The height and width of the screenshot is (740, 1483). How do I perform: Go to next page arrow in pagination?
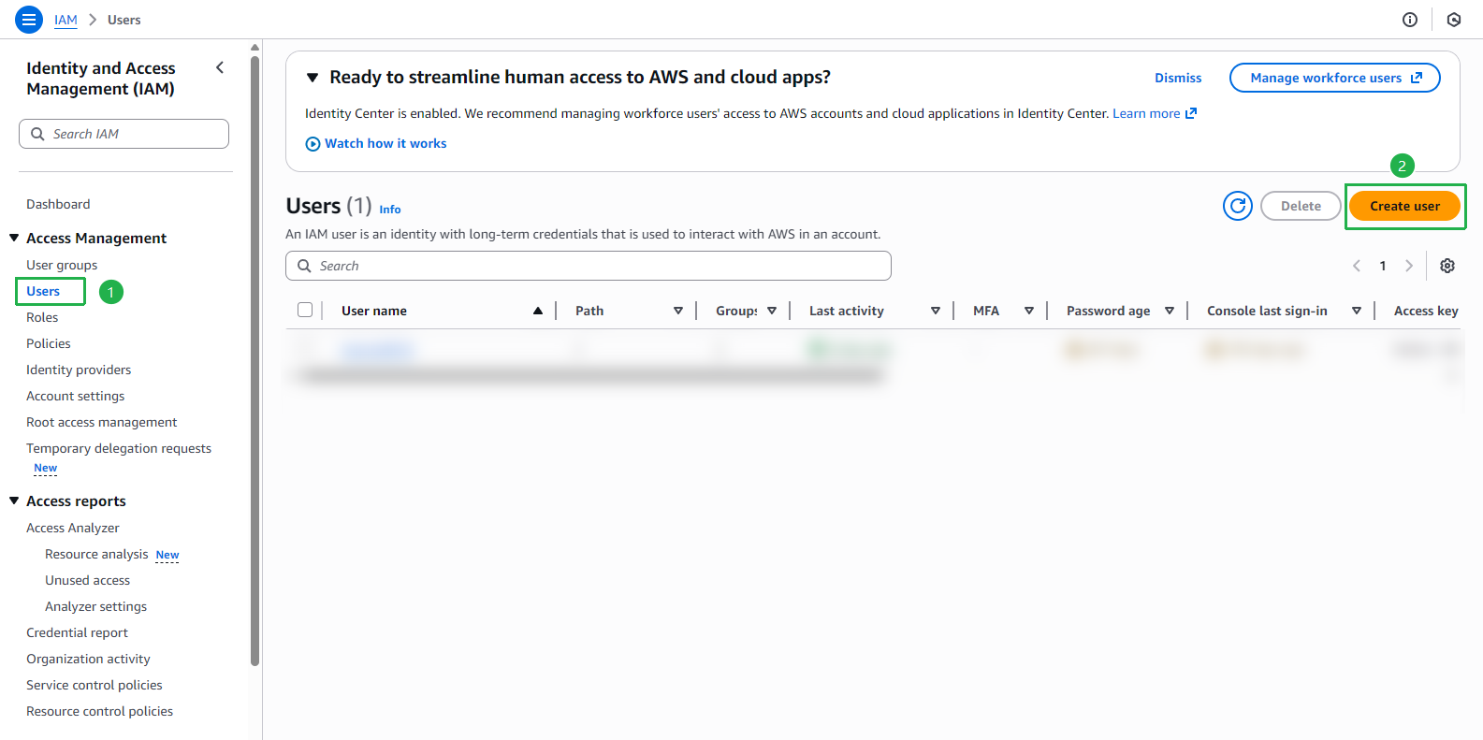(x=1409, y=266)
